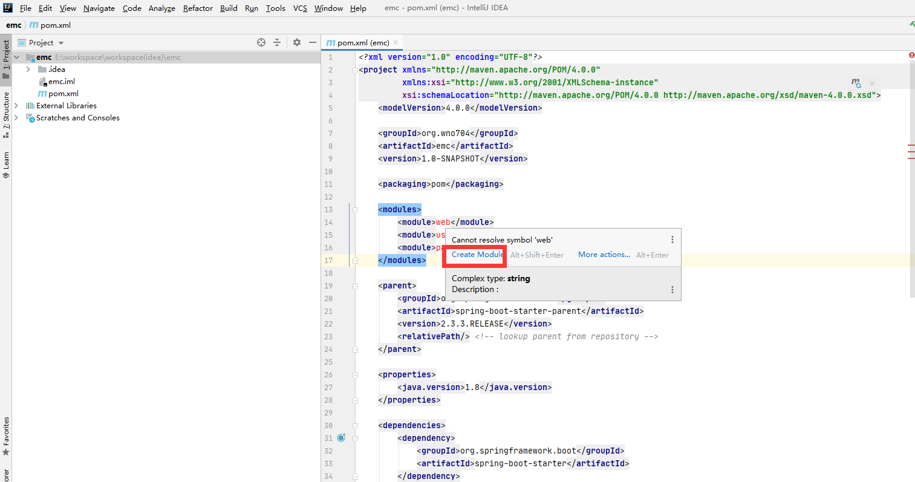The height and width of the screenshot is (482, 915).
Task: Click the red error indicator in editor corner
Action: pyautogui.click(x=911, y=56)
